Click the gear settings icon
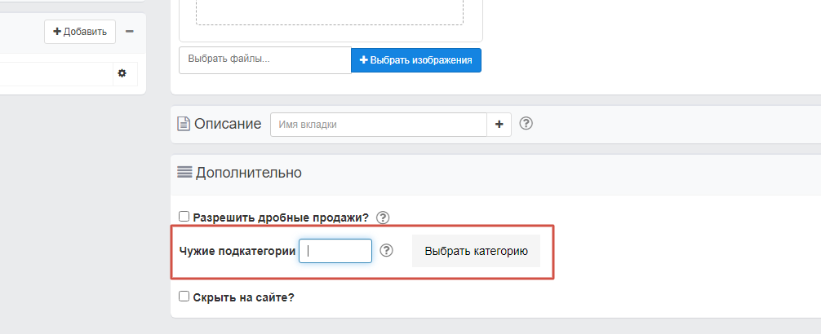821x334 pixels. 122,73
